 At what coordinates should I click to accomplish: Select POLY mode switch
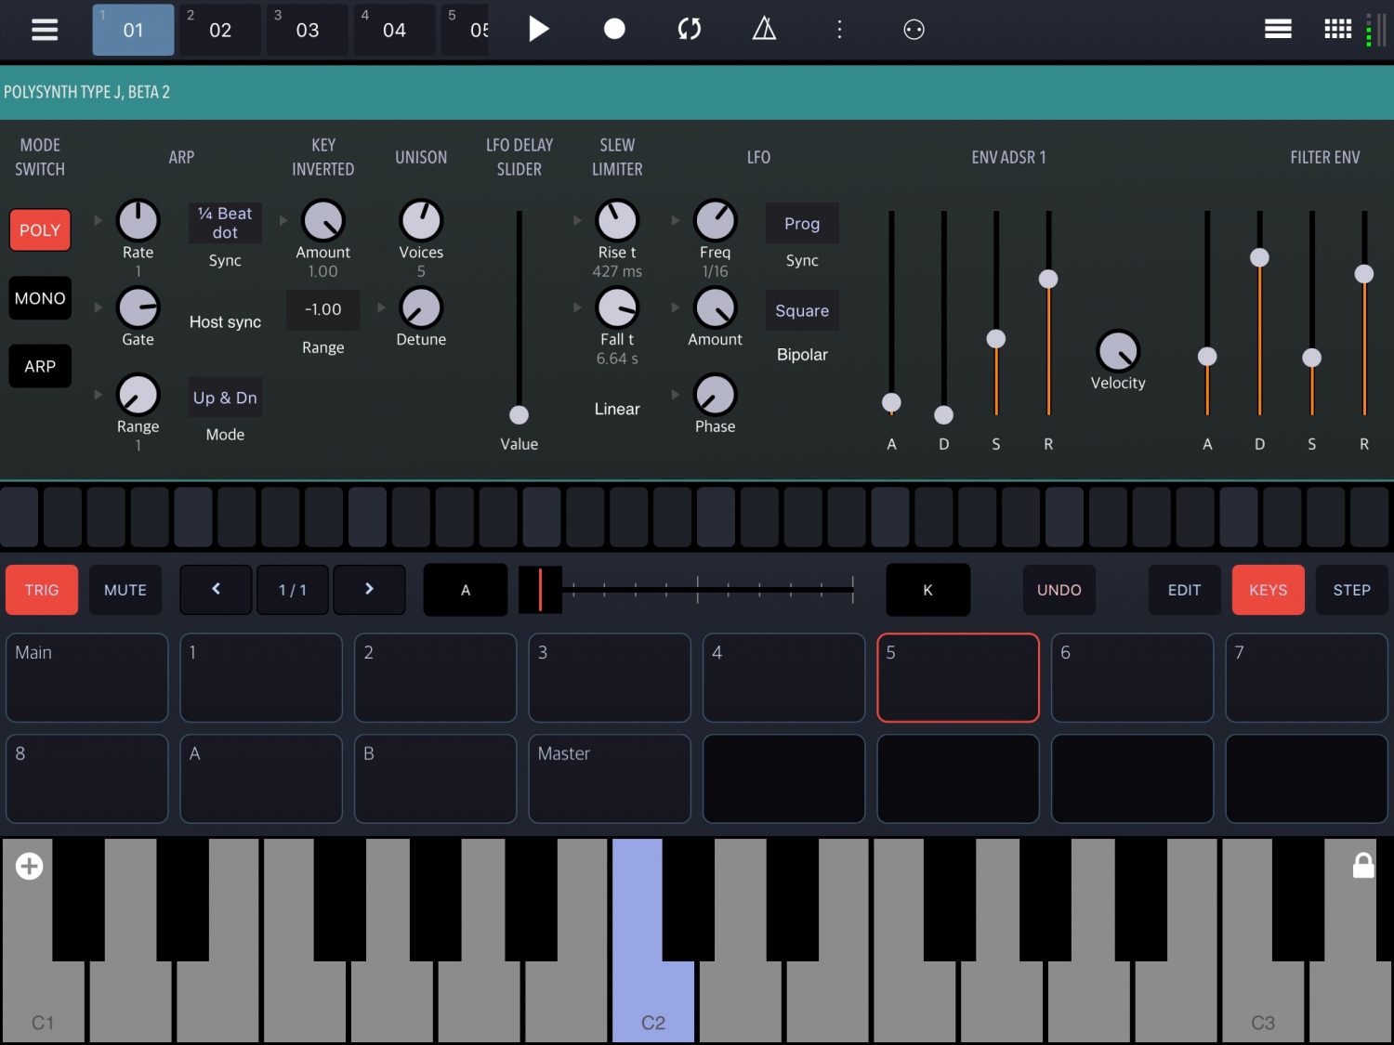click(40, 230)
